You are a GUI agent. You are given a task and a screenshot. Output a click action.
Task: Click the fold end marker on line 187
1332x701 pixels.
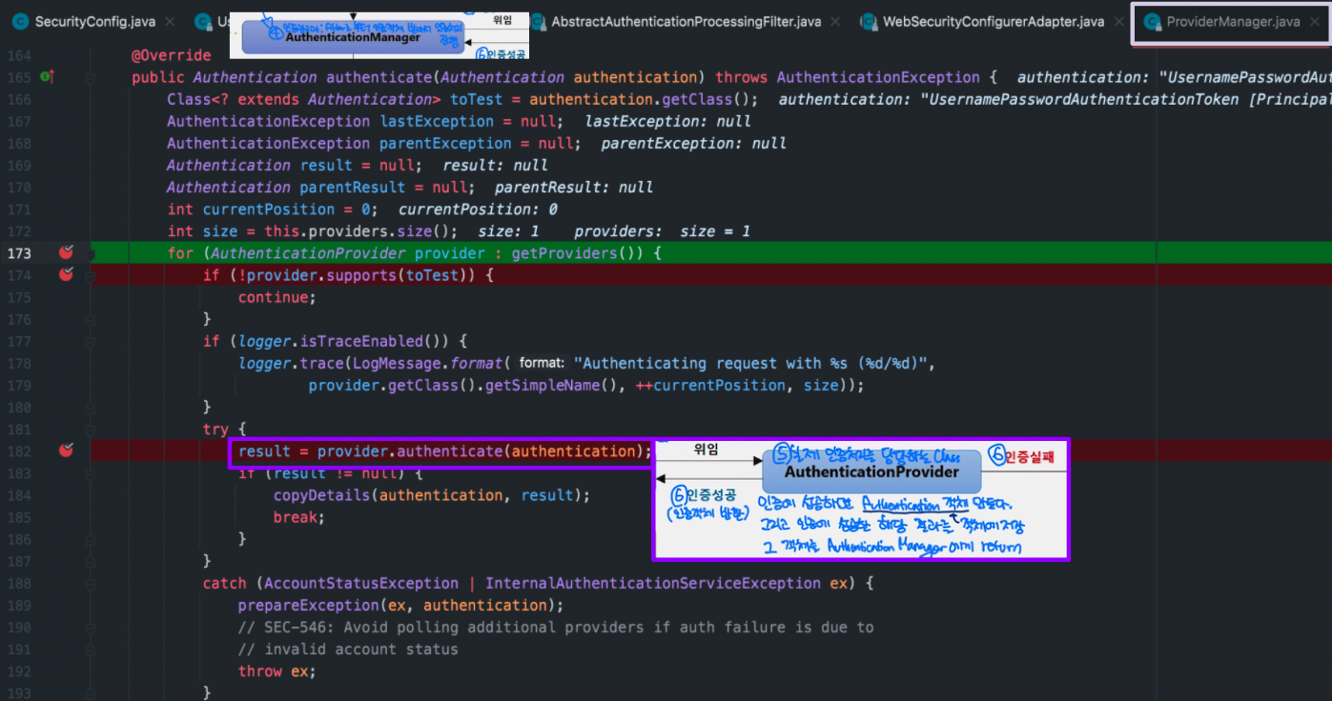pos(91,561)
